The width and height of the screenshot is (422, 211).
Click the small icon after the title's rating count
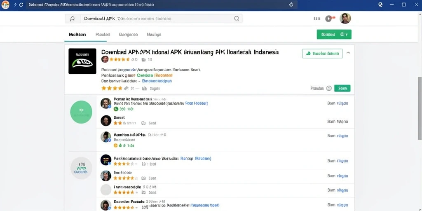point(143,59)
